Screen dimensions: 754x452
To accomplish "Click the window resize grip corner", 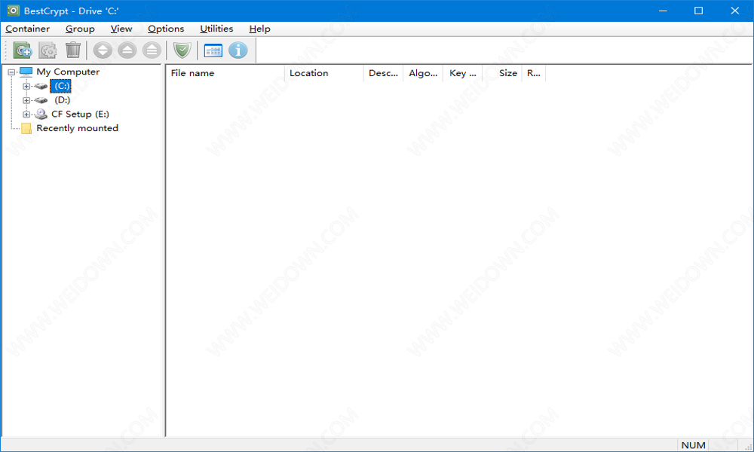I will [748, 446].
